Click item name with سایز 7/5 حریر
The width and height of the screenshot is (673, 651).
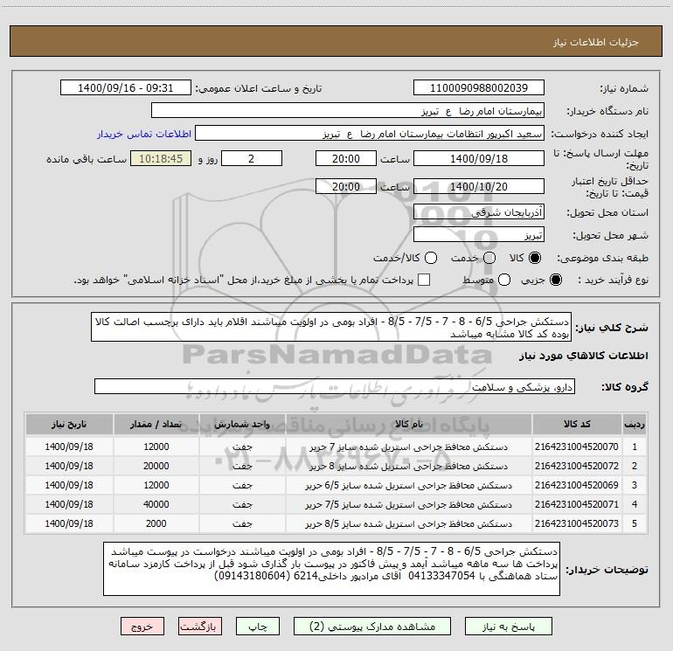click(409, 505)
